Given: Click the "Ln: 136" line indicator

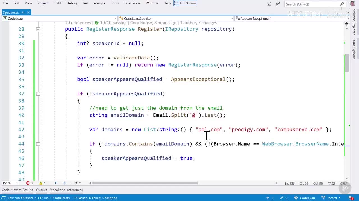Looking at the screenshot, I should [290, 183].
